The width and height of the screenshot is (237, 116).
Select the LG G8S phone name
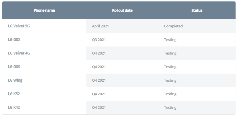(x=14, y=67)
